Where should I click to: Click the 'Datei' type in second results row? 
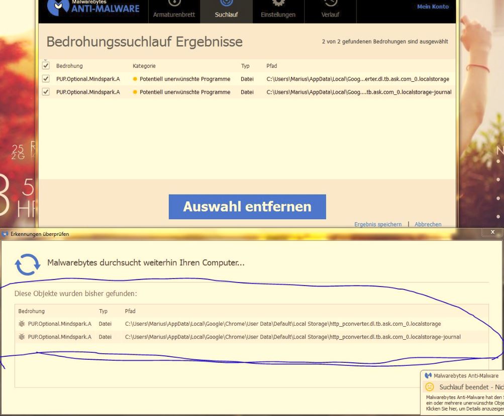coord(247,92)
